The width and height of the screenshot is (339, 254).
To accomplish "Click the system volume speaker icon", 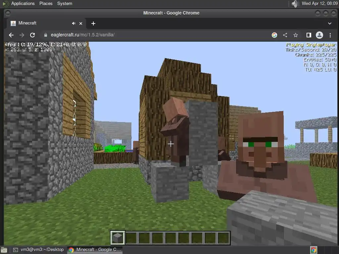I will (x=295, y=4).
